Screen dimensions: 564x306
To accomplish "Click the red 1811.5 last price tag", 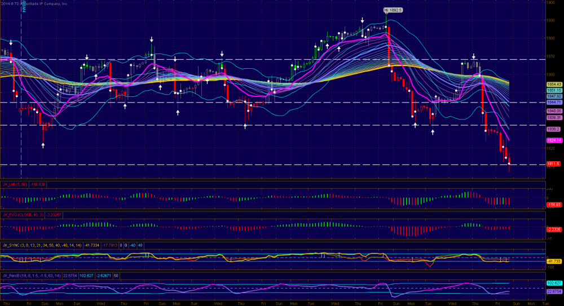I will point(554,164).
